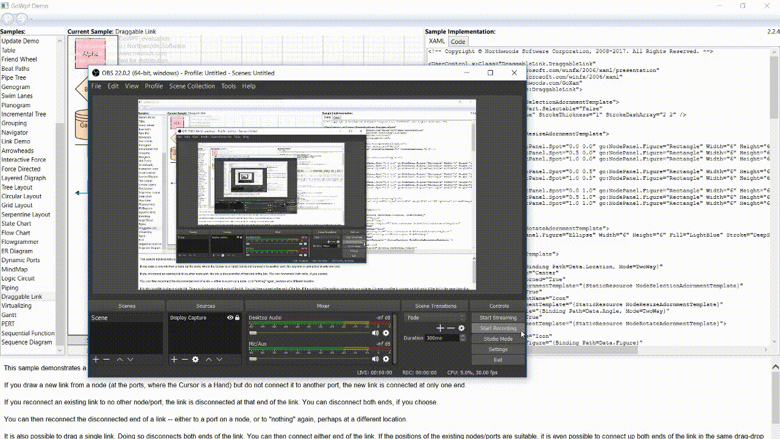Remove selected scene with the minus icon
The height and width of the screenshot is (439, 780).
(107, 360)
